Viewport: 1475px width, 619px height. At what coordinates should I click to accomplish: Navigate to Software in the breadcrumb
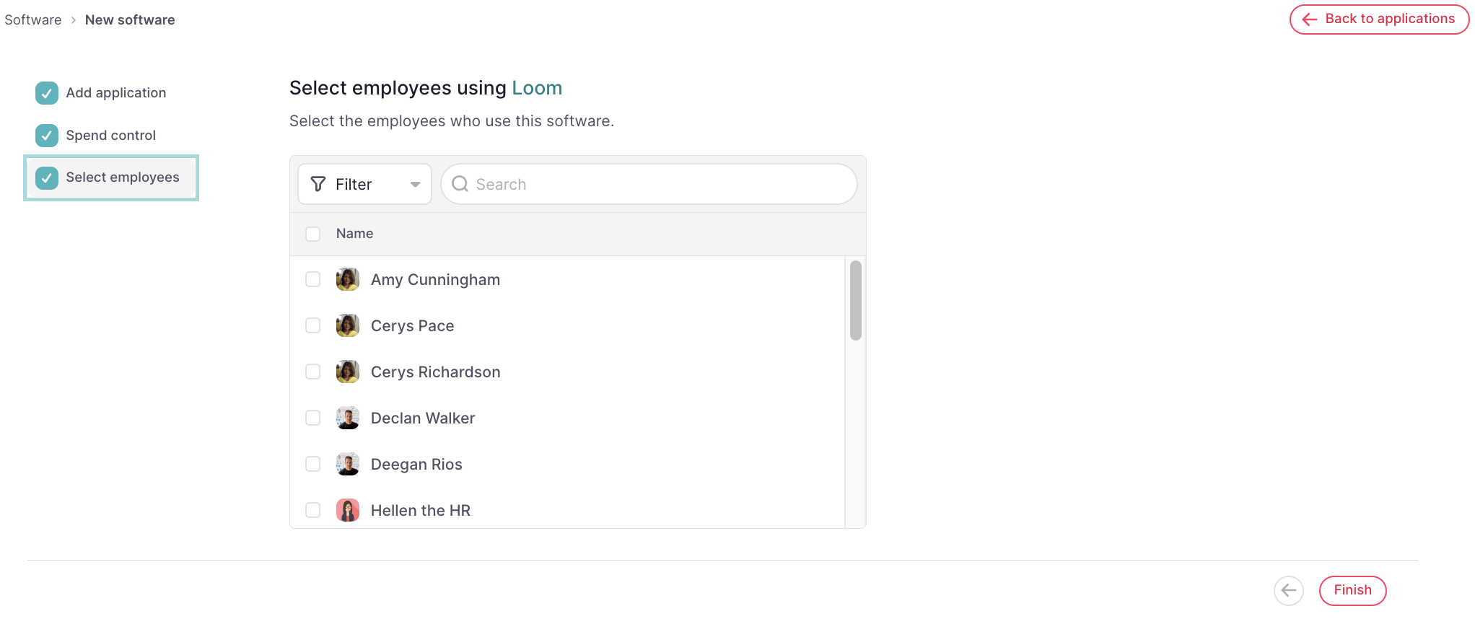coord(33,20)
